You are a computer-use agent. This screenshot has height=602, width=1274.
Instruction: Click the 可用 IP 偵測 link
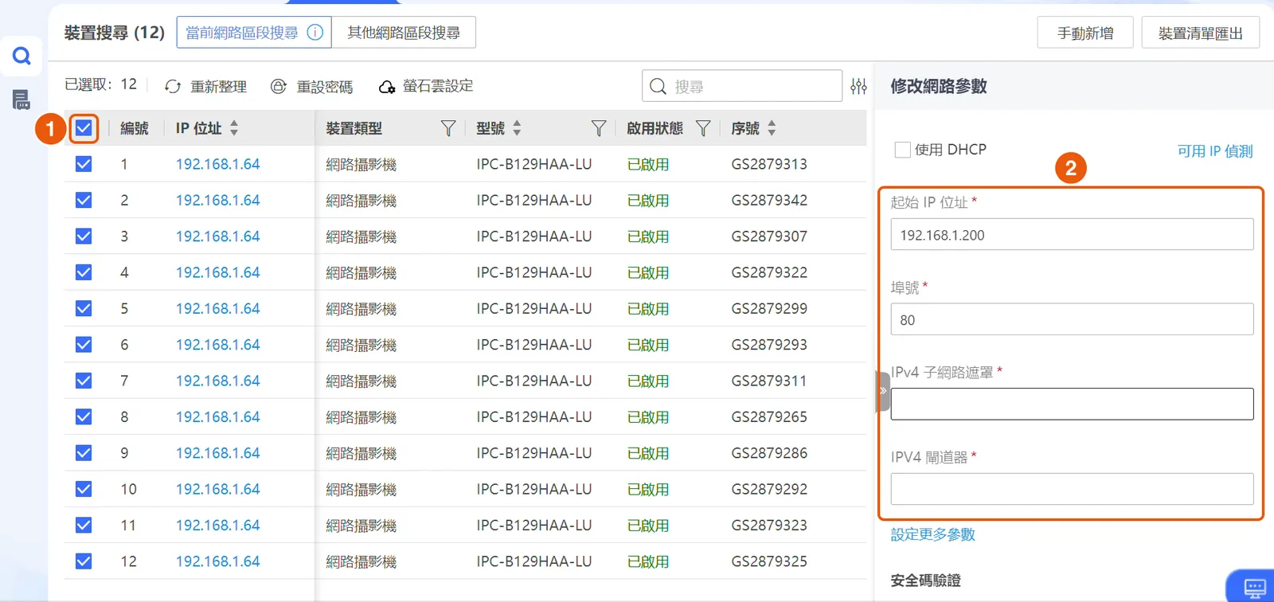click(1215, 150)
